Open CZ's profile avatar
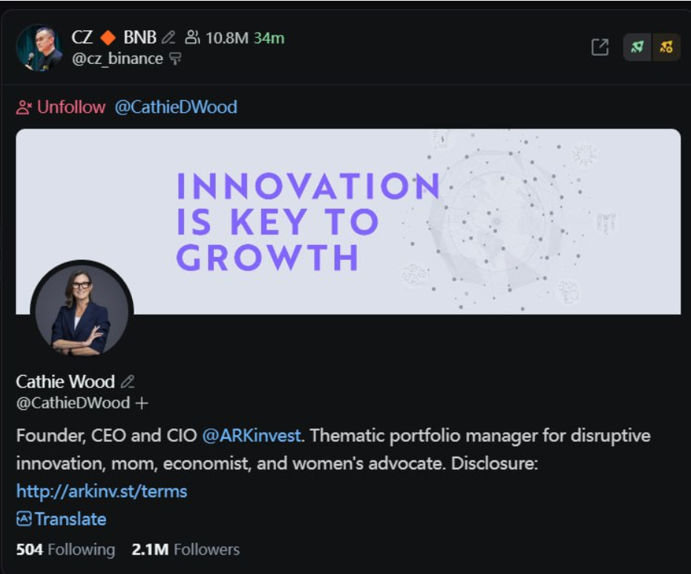The height and width of the screenshot is (574, 691). [x=39, y=48]
